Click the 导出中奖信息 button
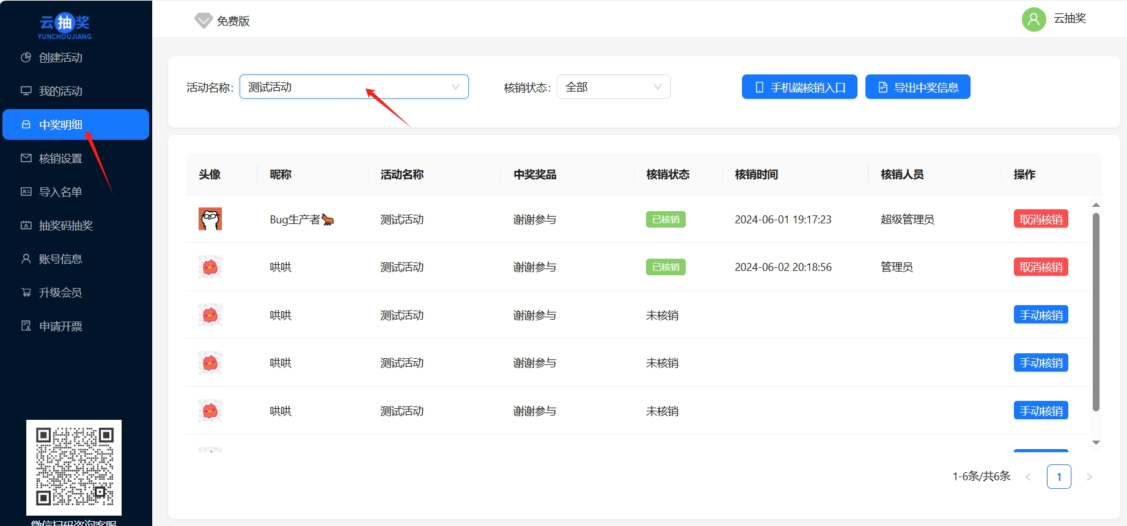The width and height of the screenshot is (1127, 526). pos(917,87)
